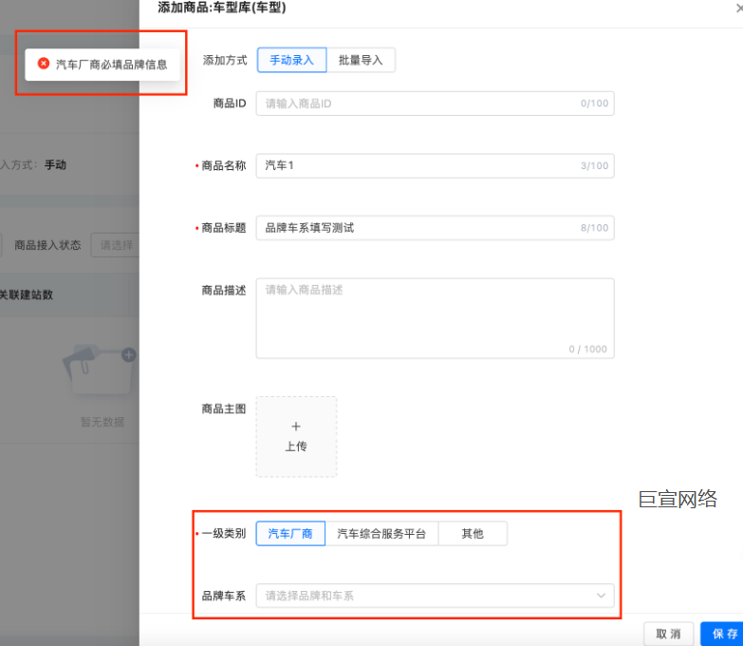Click the 商品标题 label
743x646 pixels.
[224, 228]
